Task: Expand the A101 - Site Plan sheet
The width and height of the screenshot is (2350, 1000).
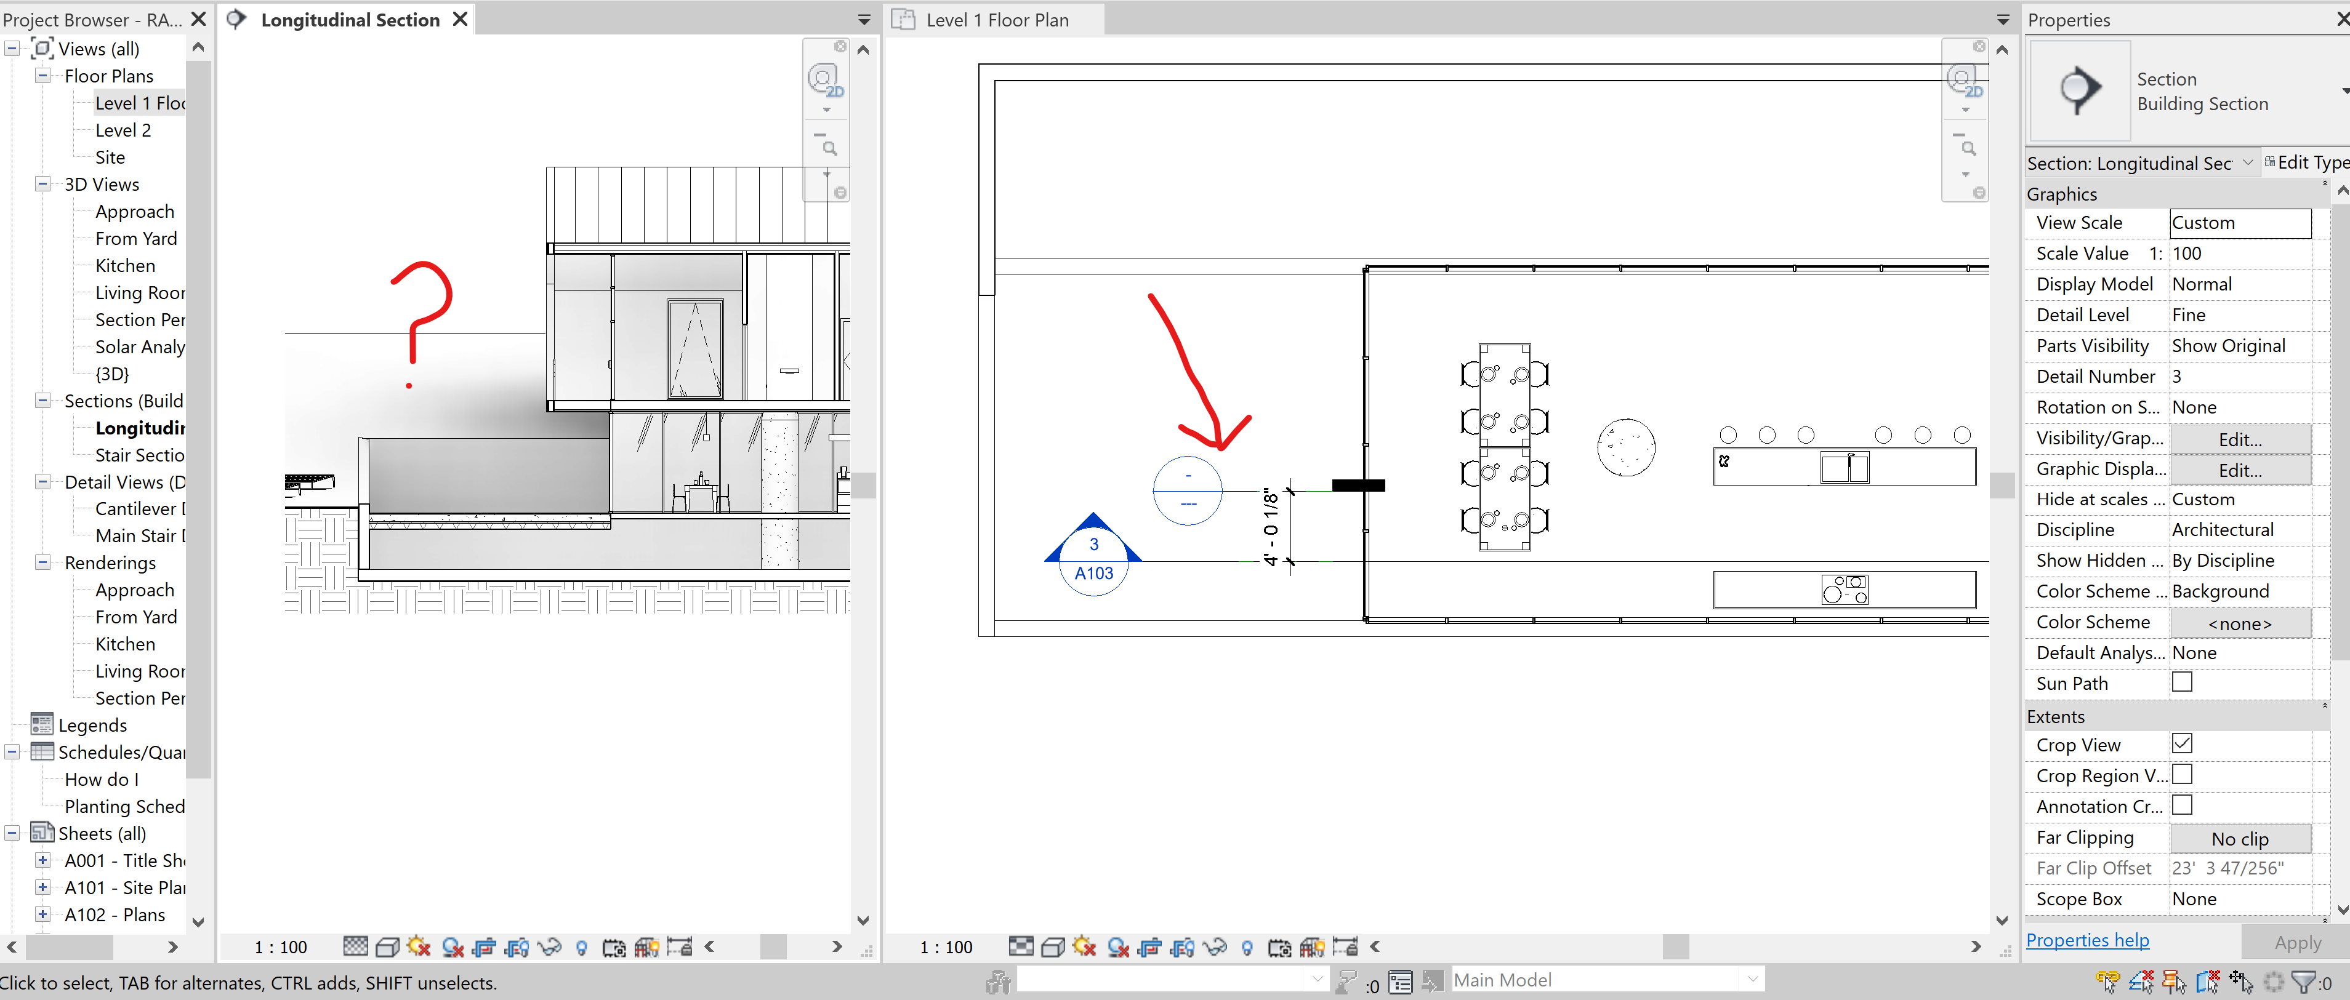Action: 43,887
